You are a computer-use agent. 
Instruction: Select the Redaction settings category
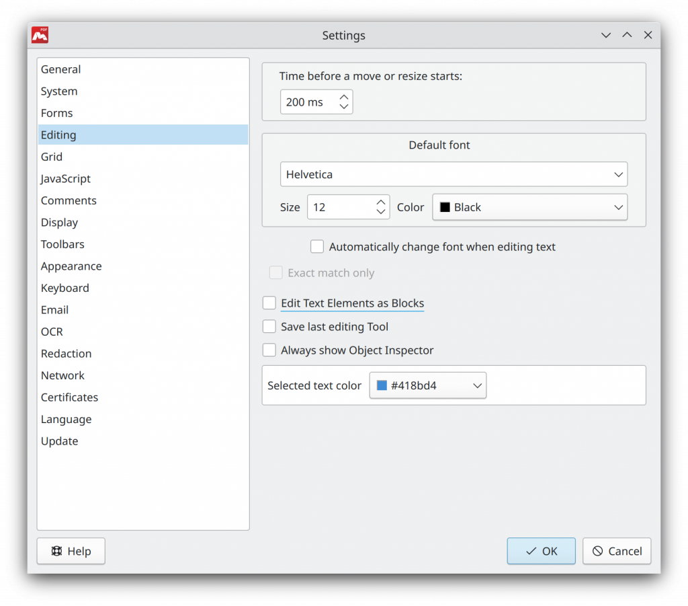click(66, 353)
